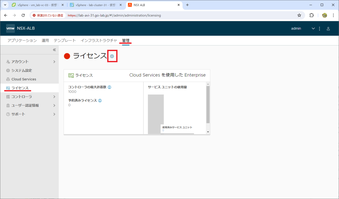The image size is (339, 199).
Task: Open browser extensions puzzle icon
Action: pos(312,15)
